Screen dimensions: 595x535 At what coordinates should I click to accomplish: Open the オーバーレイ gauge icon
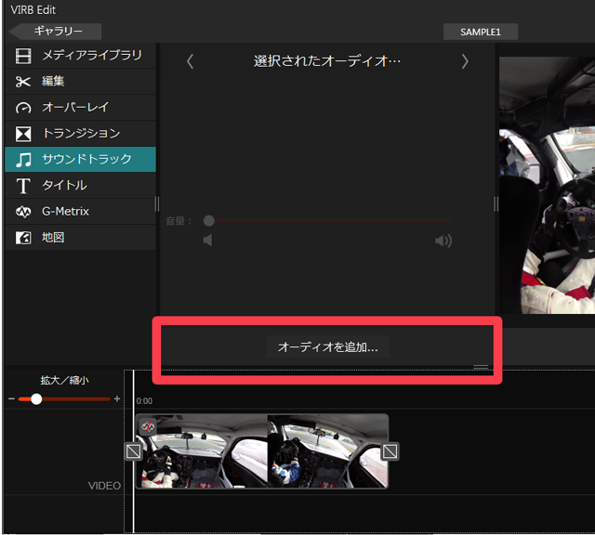(23, 108)
